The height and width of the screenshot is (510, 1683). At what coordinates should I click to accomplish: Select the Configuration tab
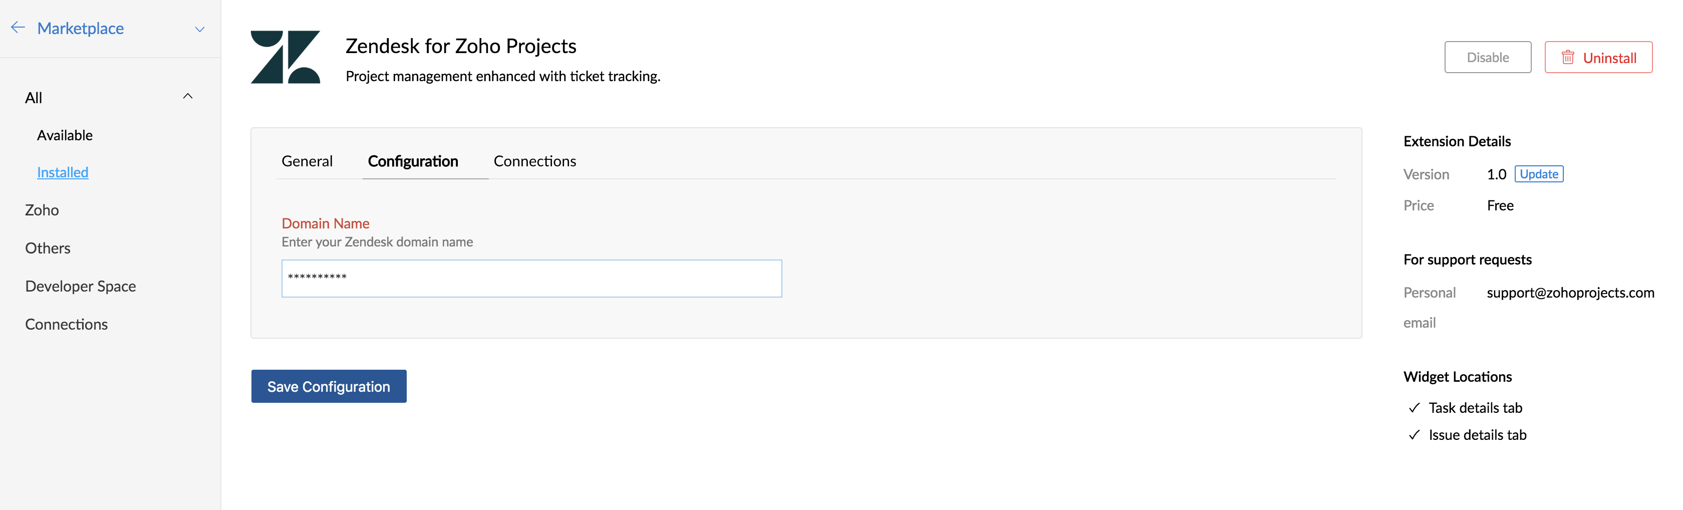pyautogui.click(x=413, y=161)
